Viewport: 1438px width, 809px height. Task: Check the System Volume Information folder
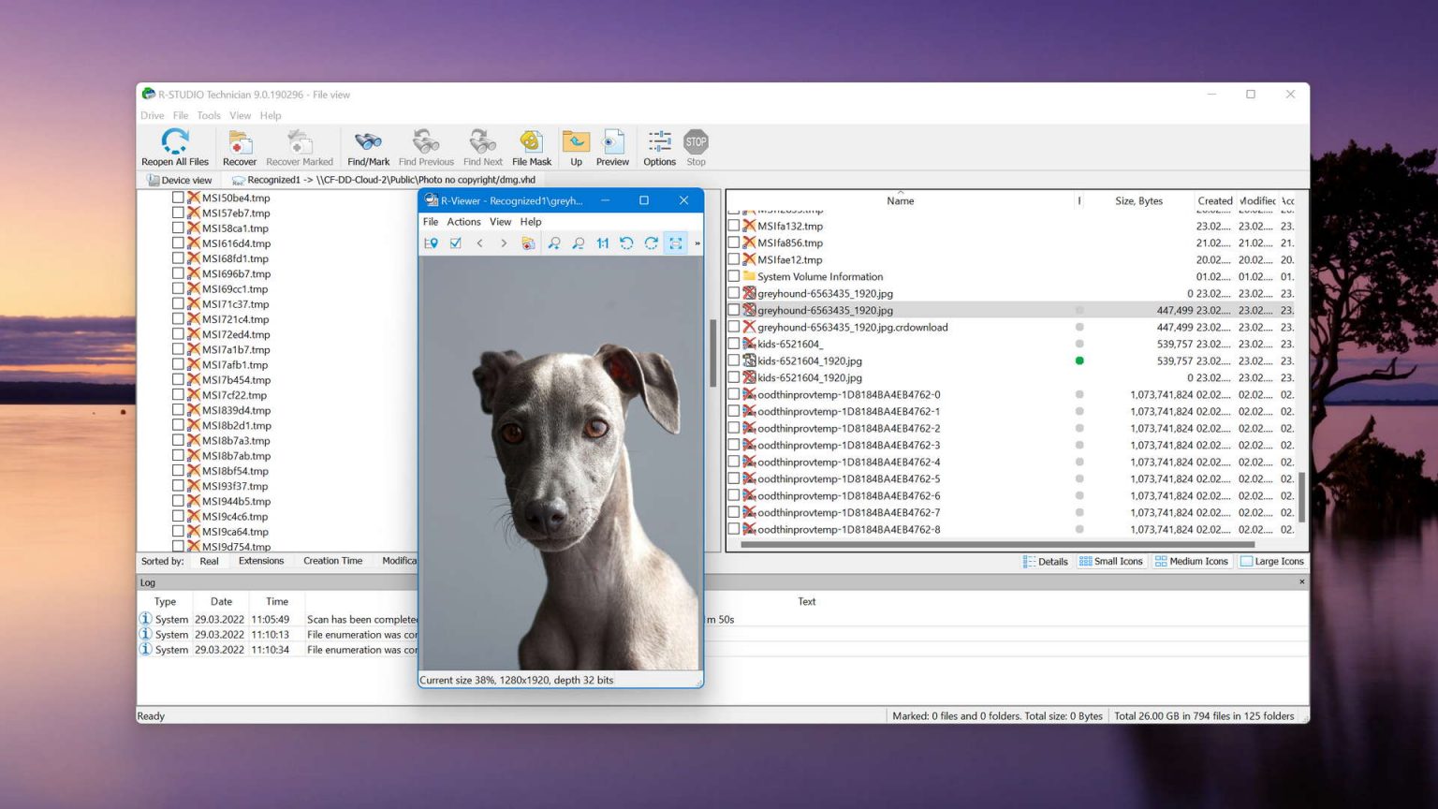(734, 276)
